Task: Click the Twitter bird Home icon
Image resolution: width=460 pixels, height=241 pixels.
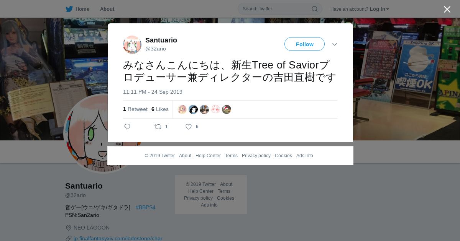Action: (x=69, y=9)
